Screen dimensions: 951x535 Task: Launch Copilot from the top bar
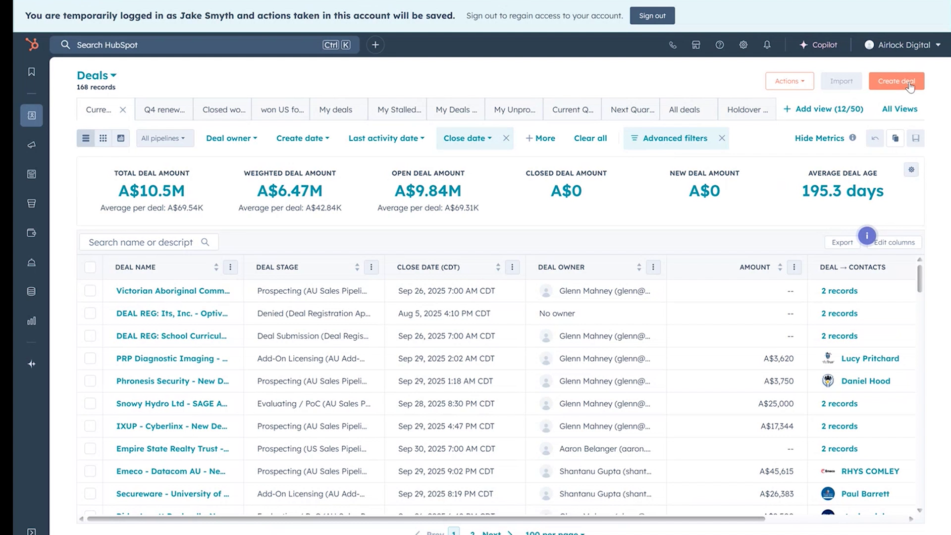(818, 45)
